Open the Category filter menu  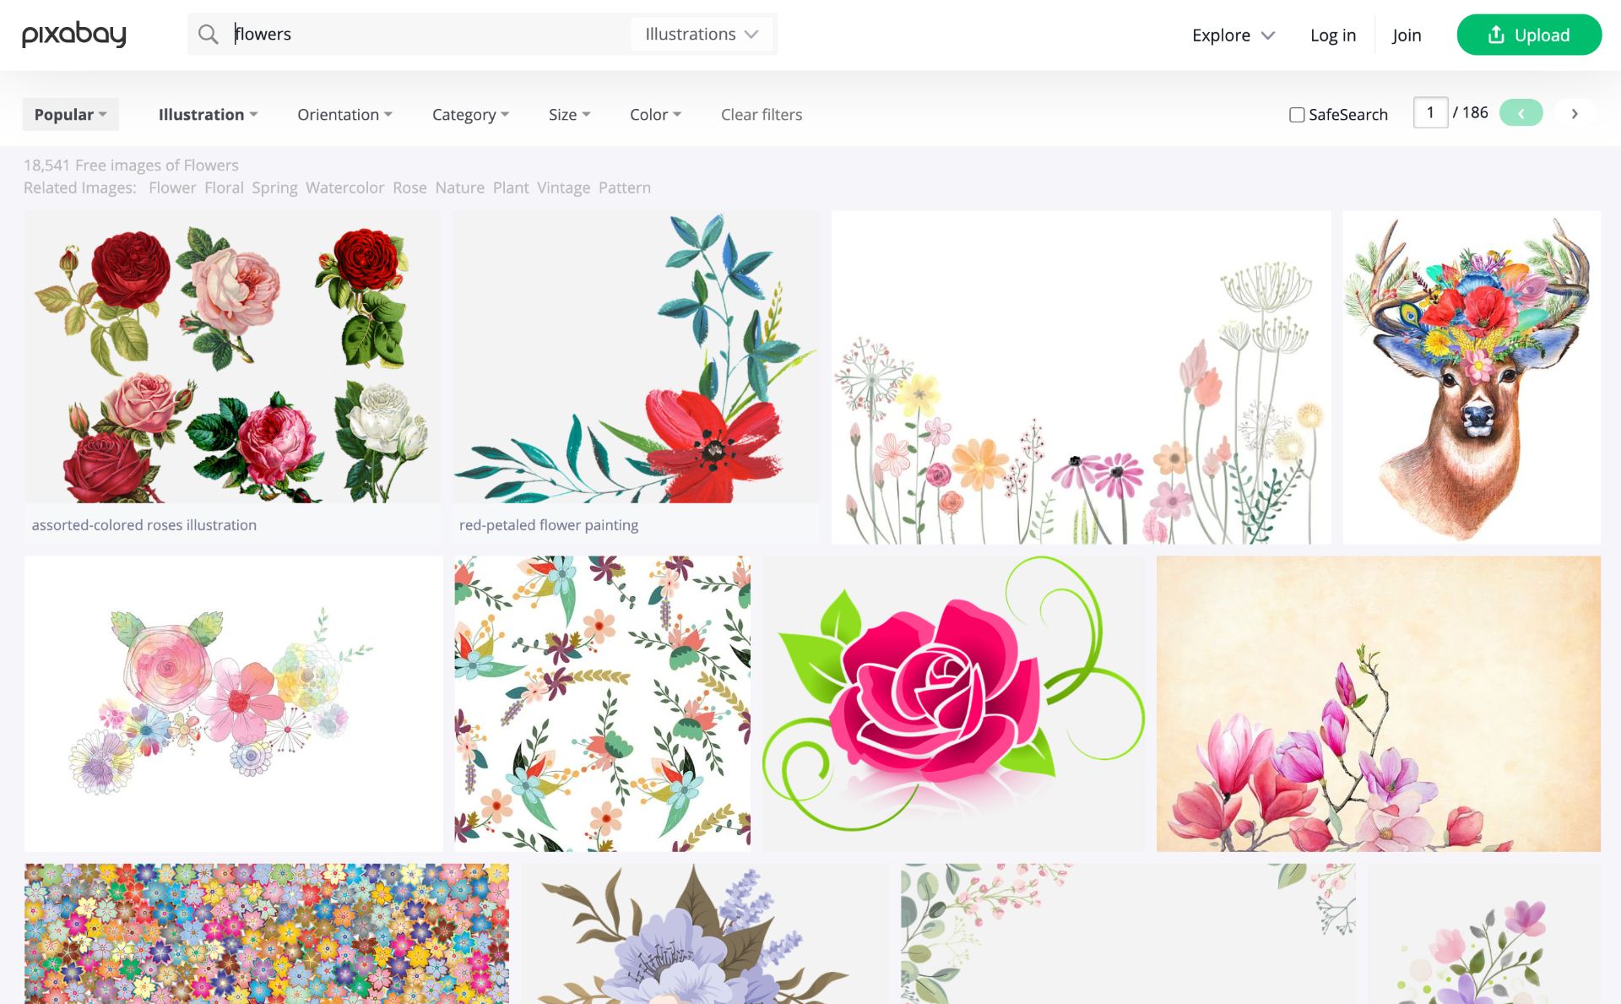470,115
